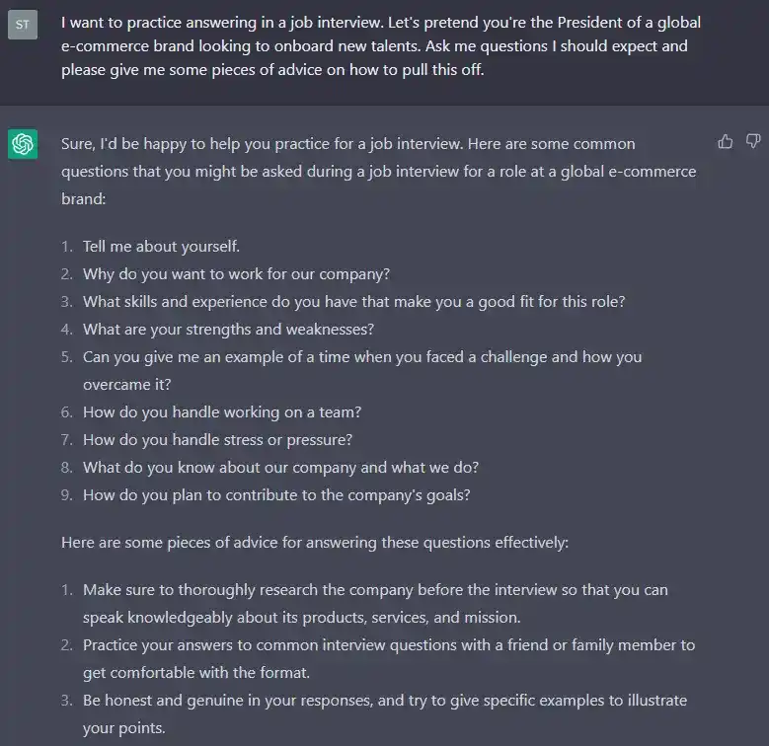This screenshot has width=769, height=746.
Task: Click the question about knowing our company
Action: point(281,468)
